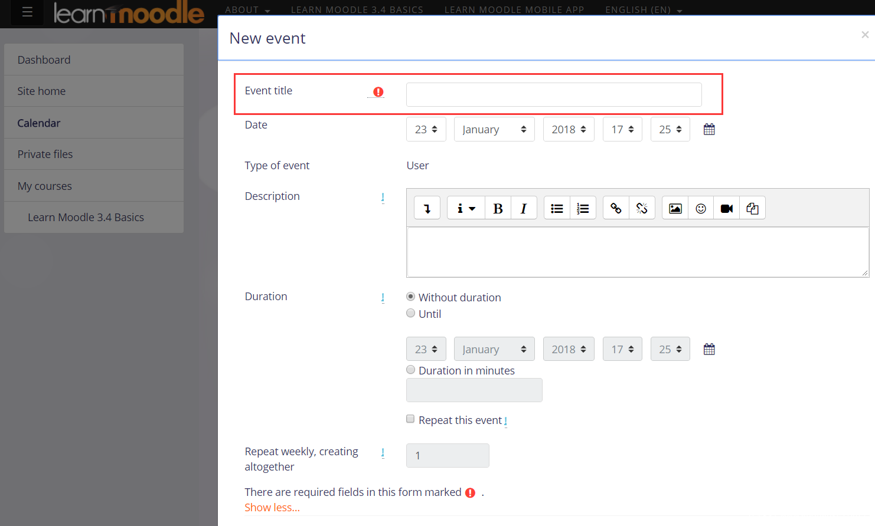Insert an ordered numbered list
Image resolution: width=875 pixels, height=526 pixels.
[583, 208]
